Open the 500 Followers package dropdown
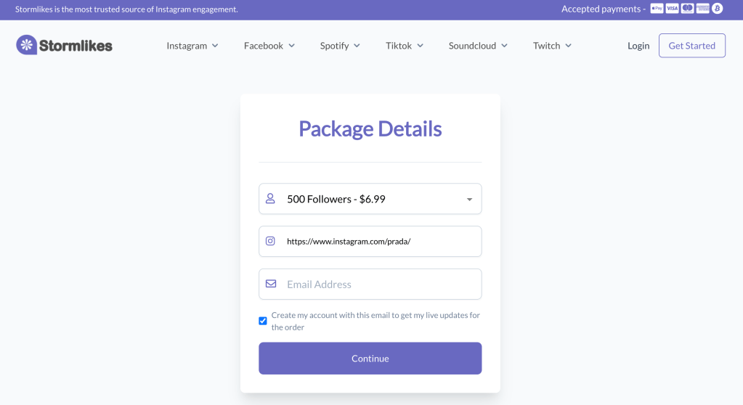743x405 pixels. 370,199
